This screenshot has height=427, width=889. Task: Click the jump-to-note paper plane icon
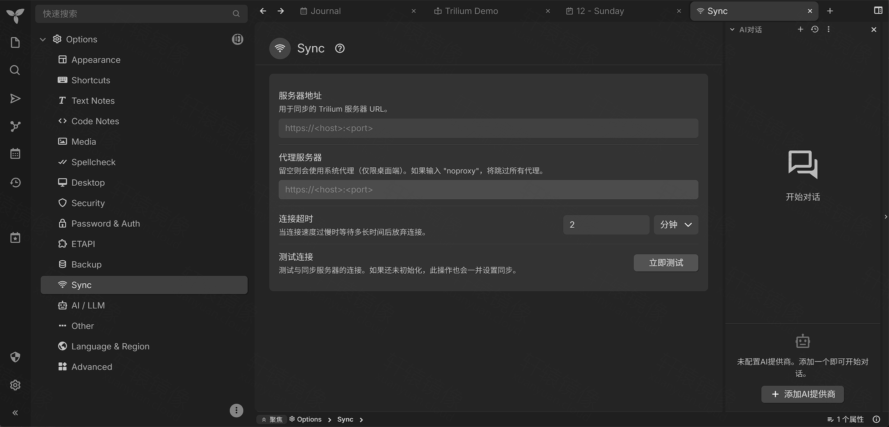tap(15, 98)
